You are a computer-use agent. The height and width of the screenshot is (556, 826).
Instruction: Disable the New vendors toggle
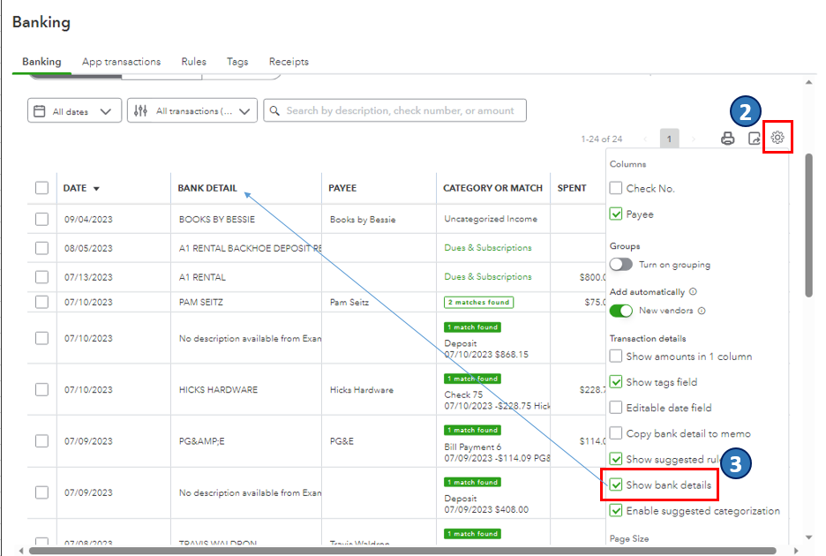[621, 311]
